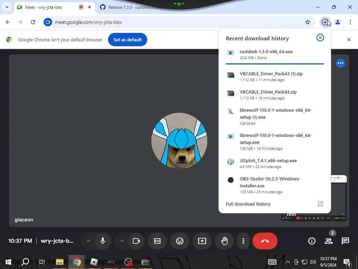The height and width of the screenshot is (269, 358).
Task: Click the self-view screen thumbnail
Action: tap(314, 198)
